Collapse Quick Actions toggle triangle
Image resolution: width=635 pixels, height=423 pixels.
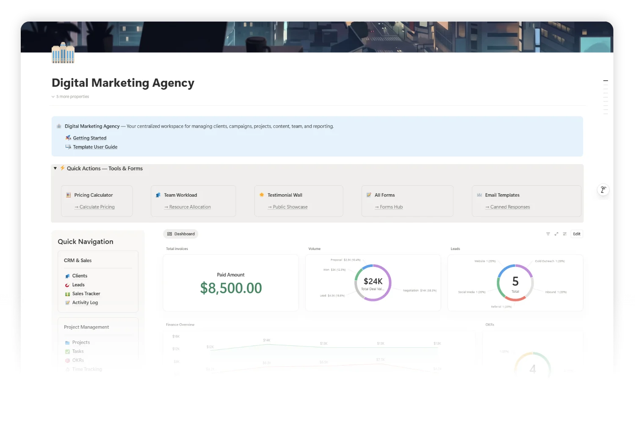coord(55,168)
